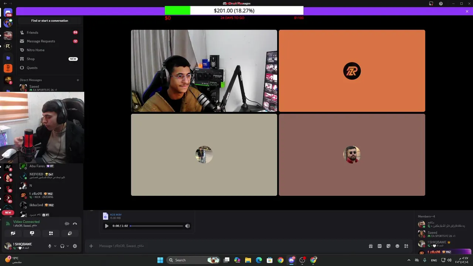This screenshot has width=473, height=266.
Task: Open Discord home direct messages icon
Action: pos(8,13)
